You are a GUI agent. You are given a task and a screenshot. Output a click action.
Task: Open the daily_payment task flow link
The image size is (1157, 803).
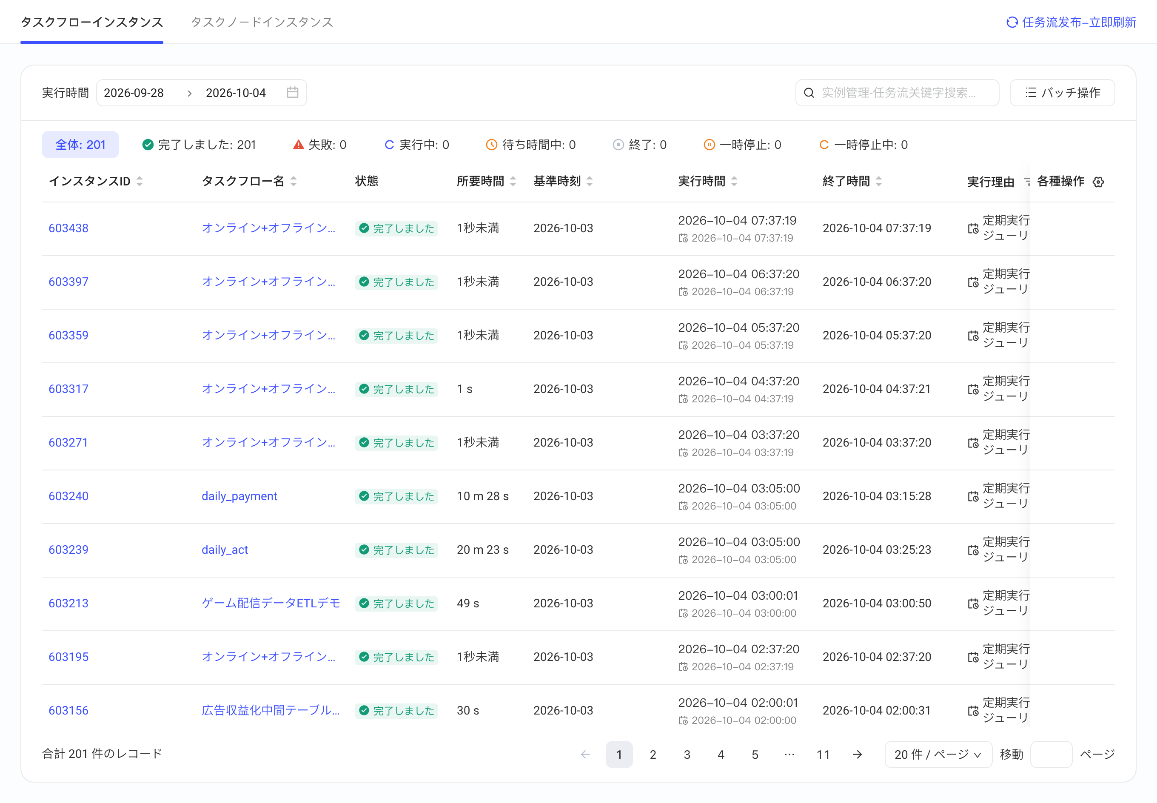click(x=239, y=497)
